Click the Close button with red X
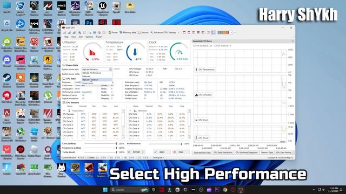Viewport: 346px width, 194px height. [181, 152]
